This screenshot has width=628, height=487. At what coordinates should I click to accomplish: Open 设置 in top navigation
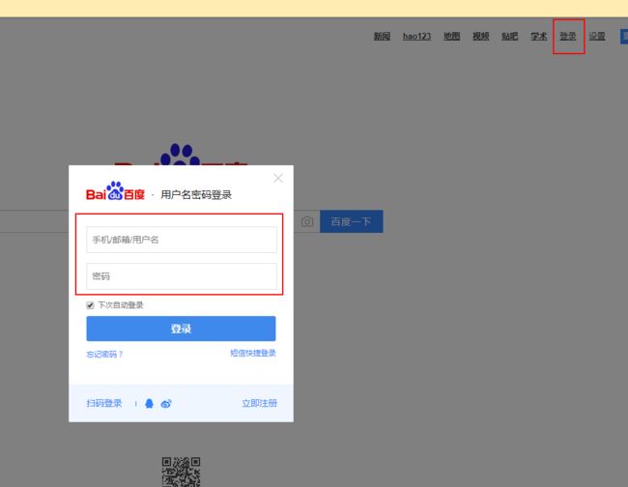tap(597, 37)
